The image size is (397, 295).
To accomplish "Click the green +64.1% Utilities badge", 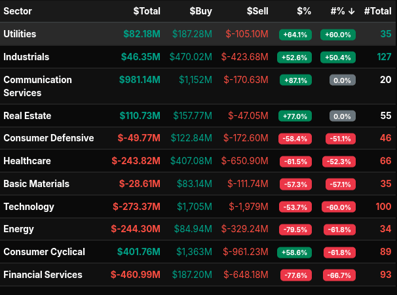I will click(295, 35).
